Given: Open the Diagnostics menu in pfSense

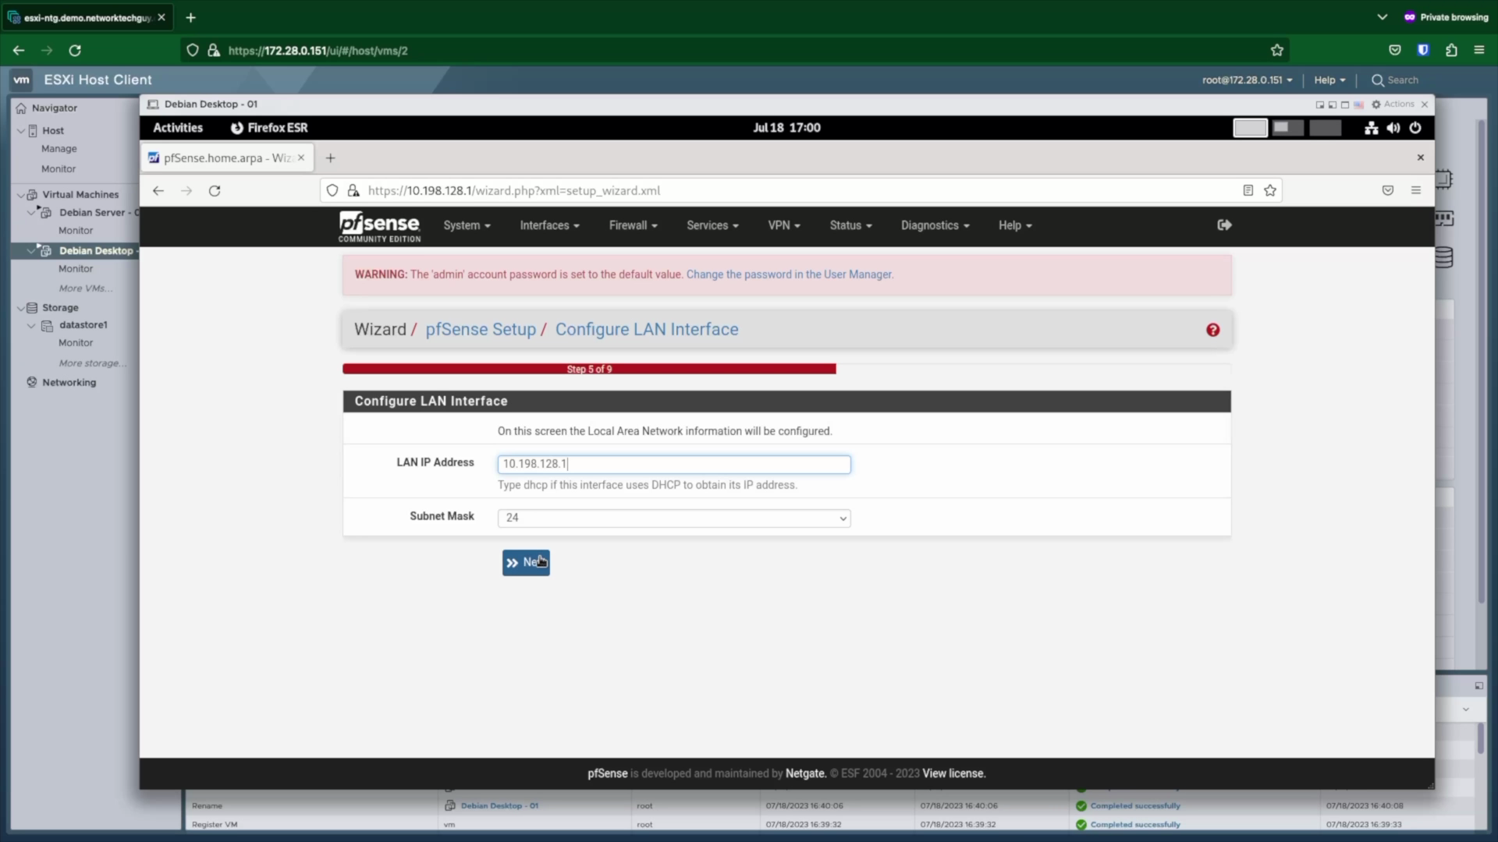Looking at the screenshot, I should pyautogui.click(x=935, y=225).
